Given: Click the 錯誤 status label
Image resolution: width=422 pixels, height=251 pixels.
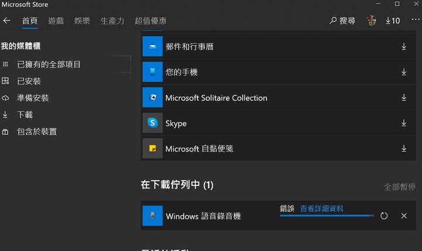Looking at the screenshot, I should coord(287,208).
